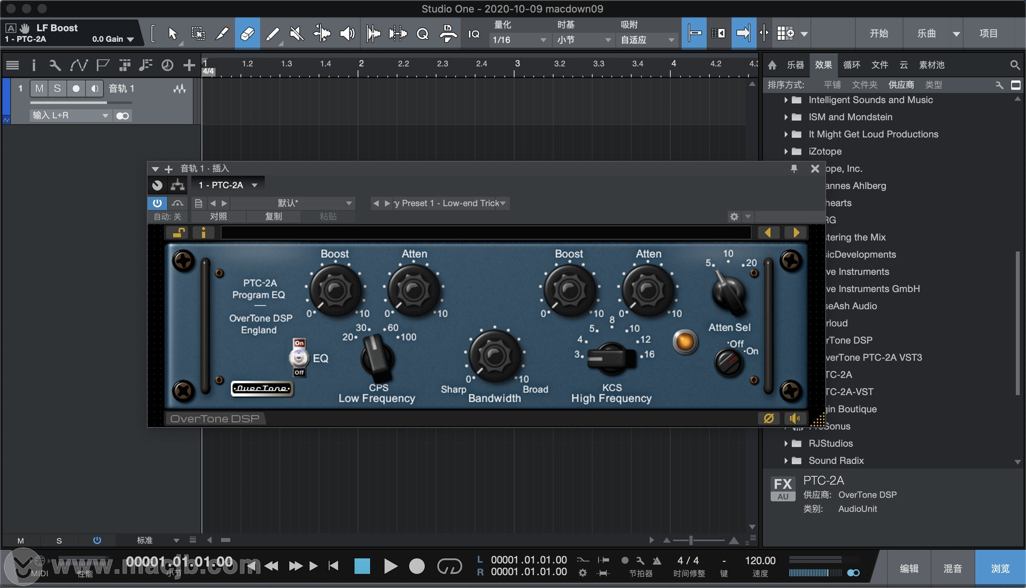This screenshot has height=588, width=1026.
Task: Show automation curve icon
Action: pyautogui.click(x=79, y=65)
